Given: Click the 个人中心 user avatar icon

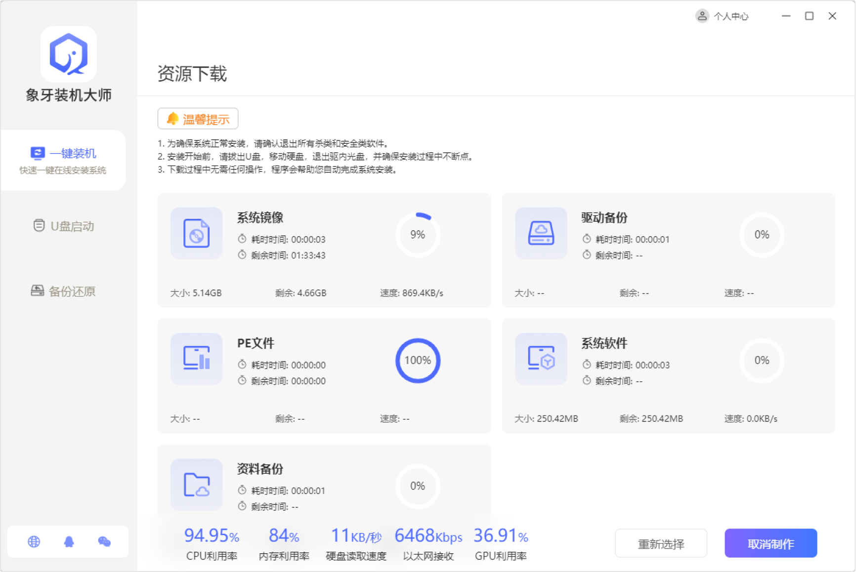Looking at the screenshot, I should pos(702,16).
